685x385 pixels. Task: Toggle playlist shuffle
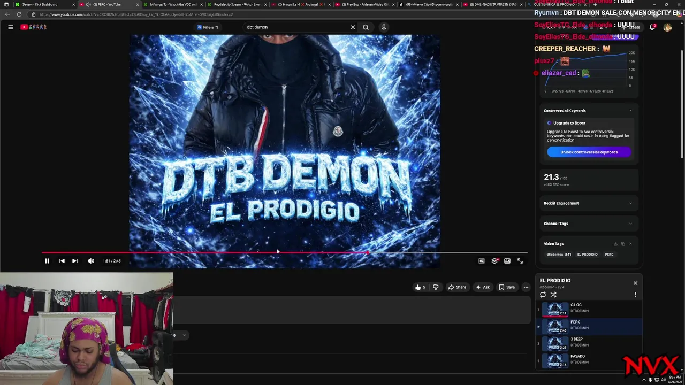click(x=553, y=295)
